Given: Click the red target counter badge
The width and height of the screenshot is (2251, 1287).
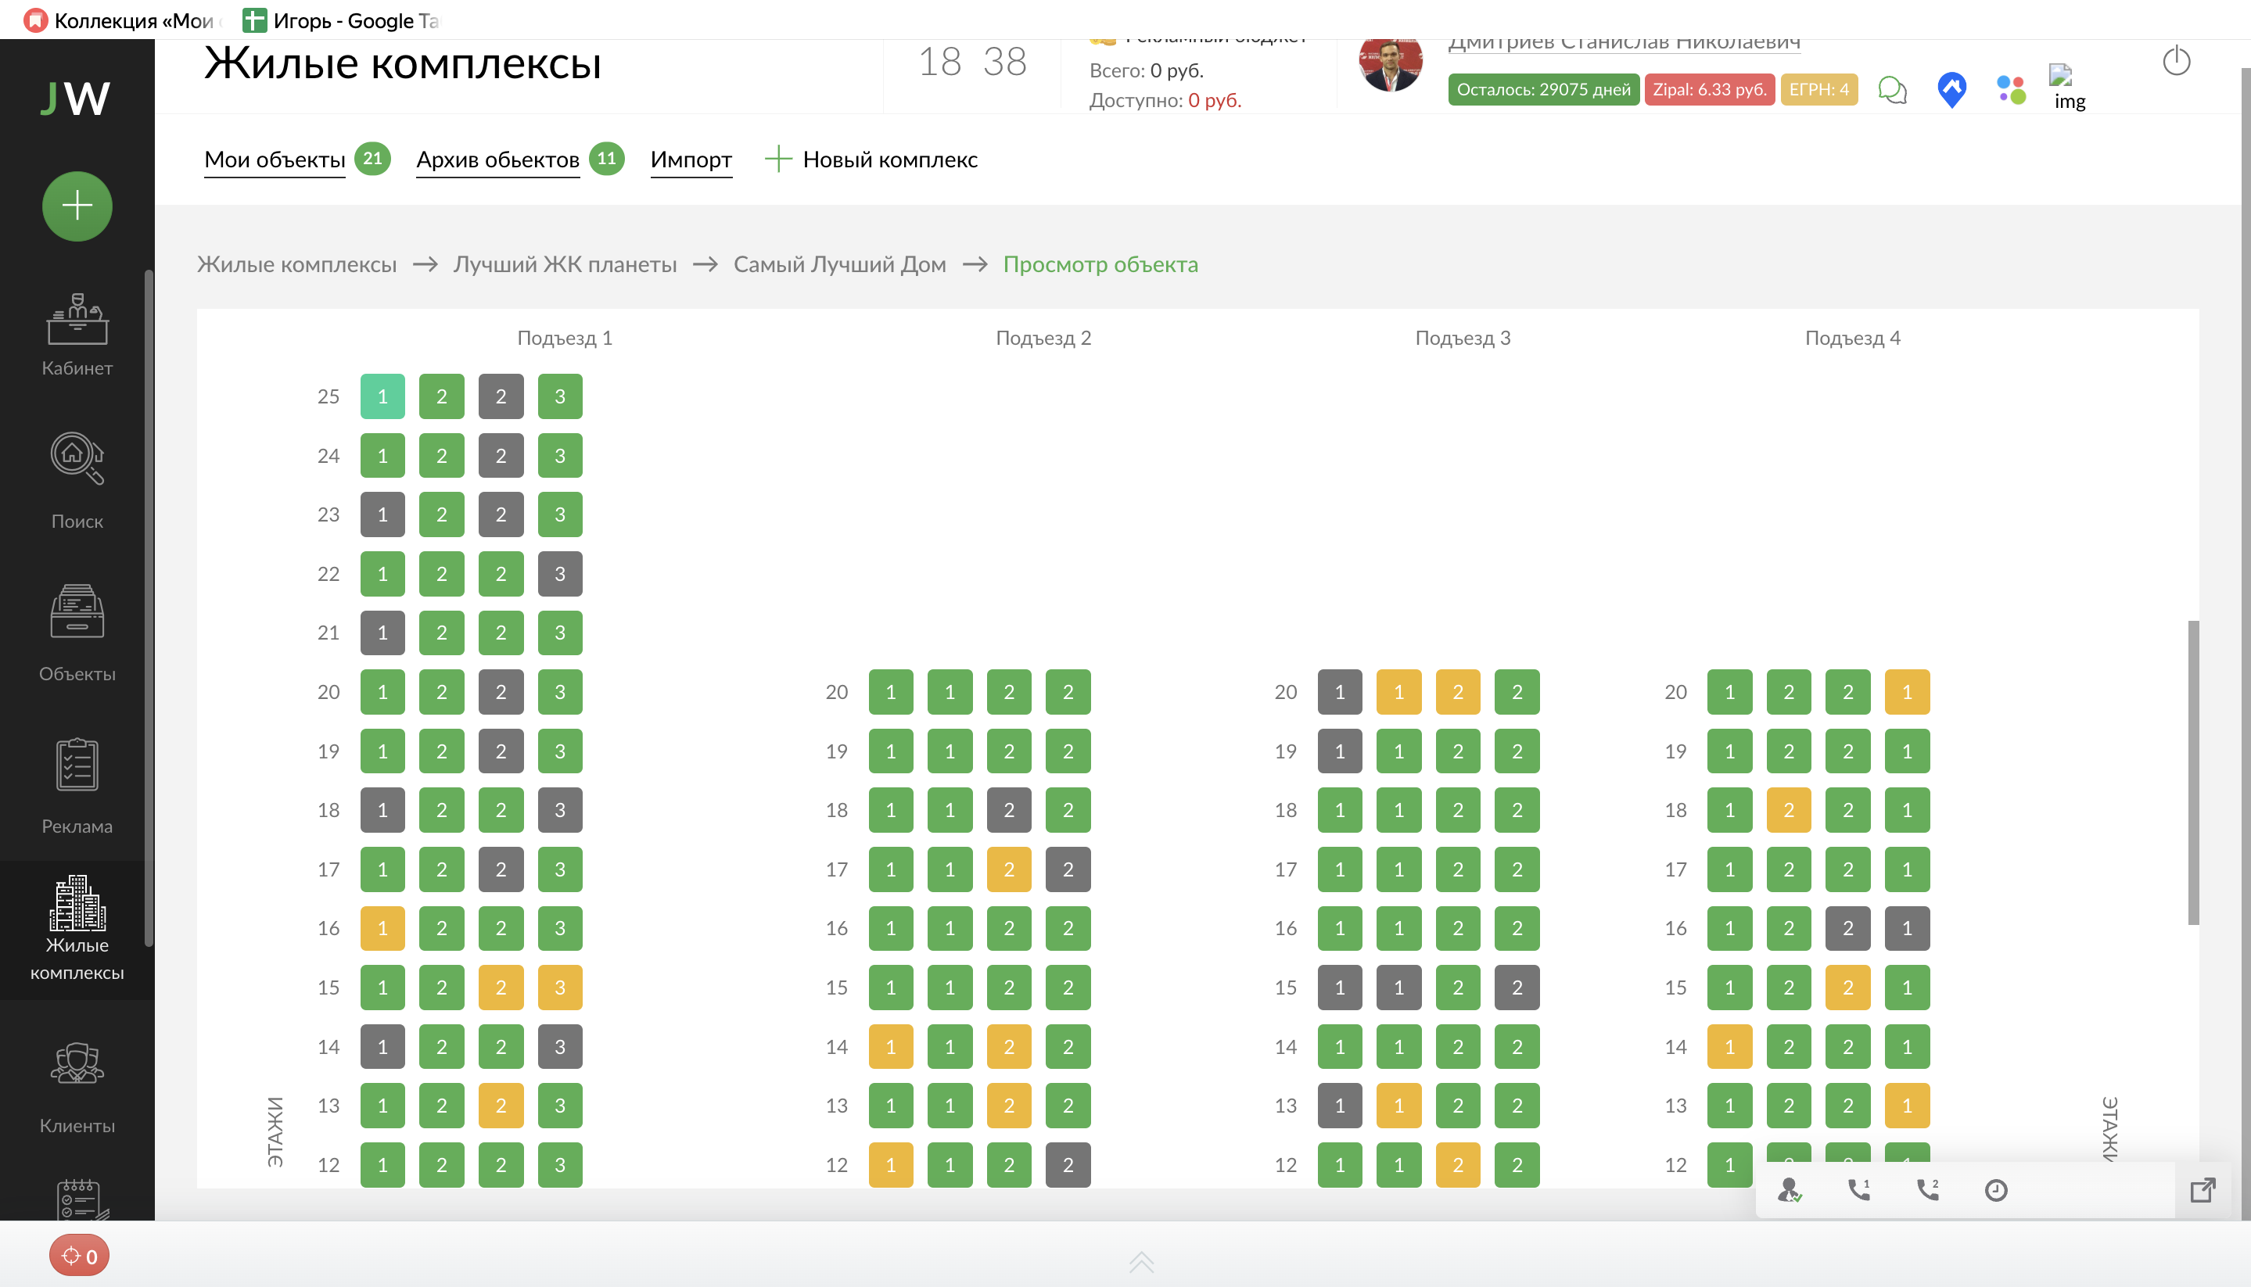Looking at the screenshot, I should pos(79,1256).
